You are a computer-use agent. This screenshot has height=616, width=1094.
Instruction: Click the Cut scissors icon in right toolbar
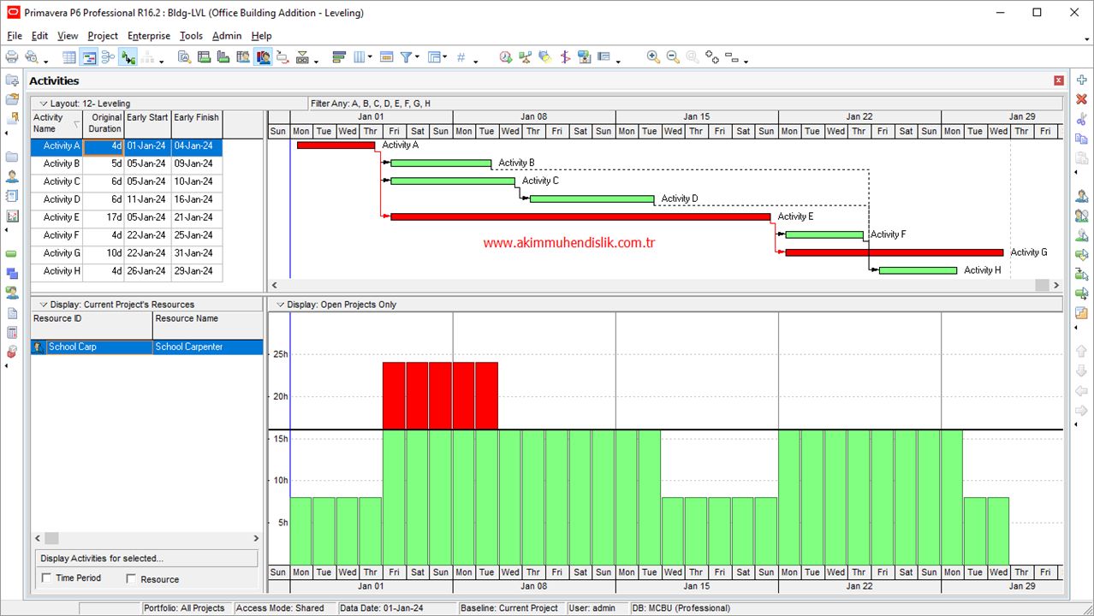1081,119
